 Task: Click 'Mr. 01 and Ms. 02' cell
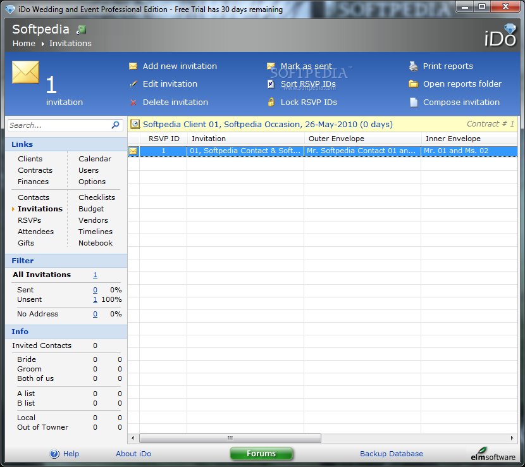tap(469, 151)
